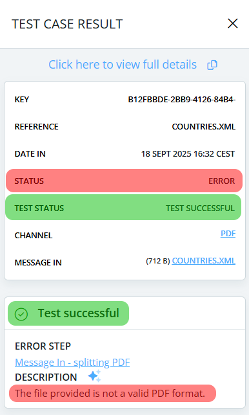Download the COUNTRIES.XML message in file

click(204, 261)
